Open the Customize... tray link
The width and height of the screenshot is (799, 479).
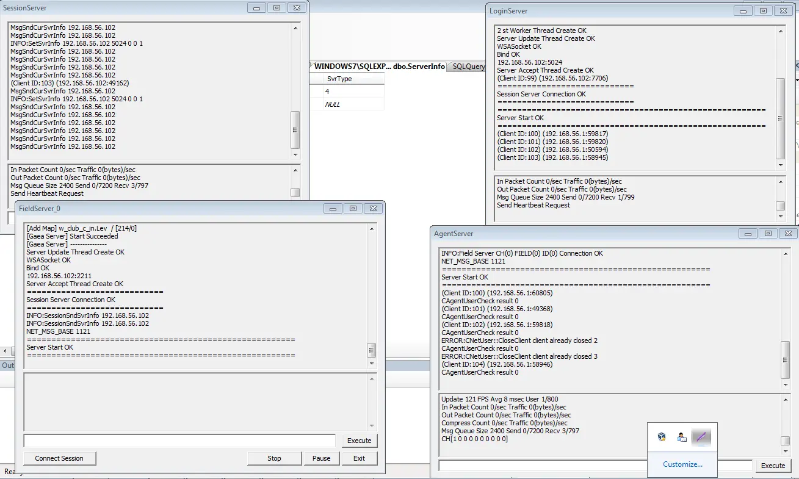[682, 464]
